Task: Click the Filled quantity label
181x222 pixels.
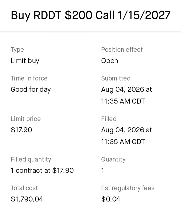Action: pos(31,160)
